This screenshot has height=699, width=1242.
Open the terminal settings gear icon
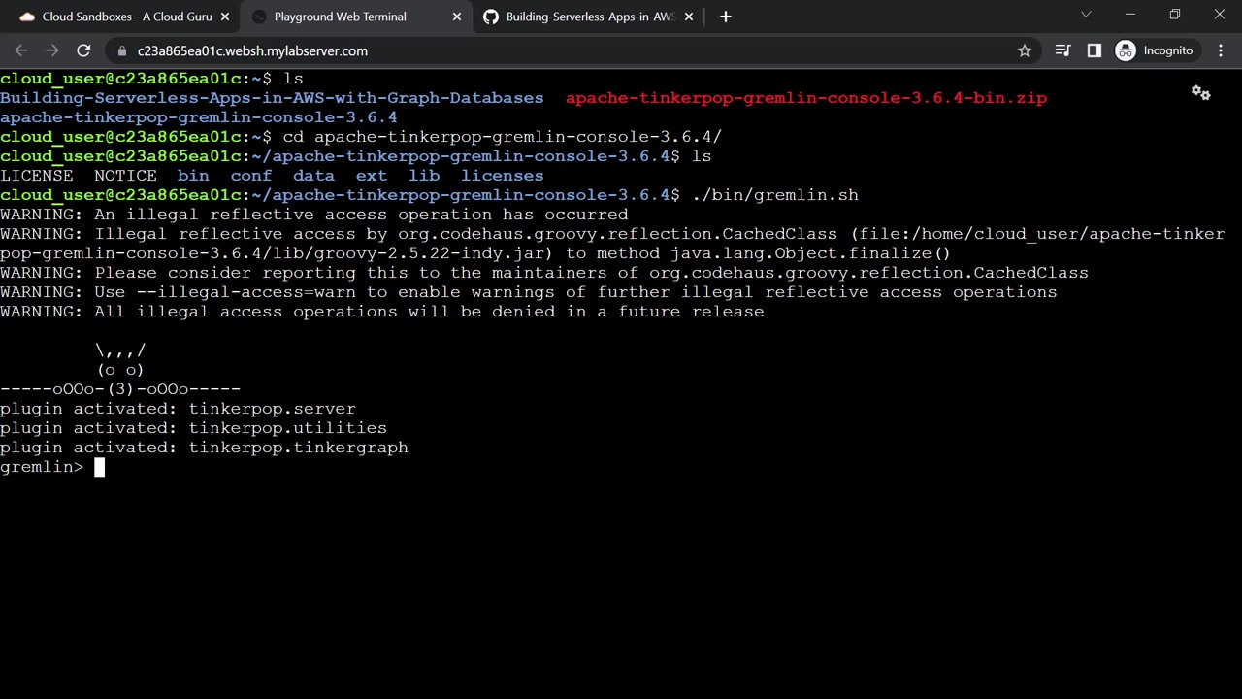tap(1200, 93)
